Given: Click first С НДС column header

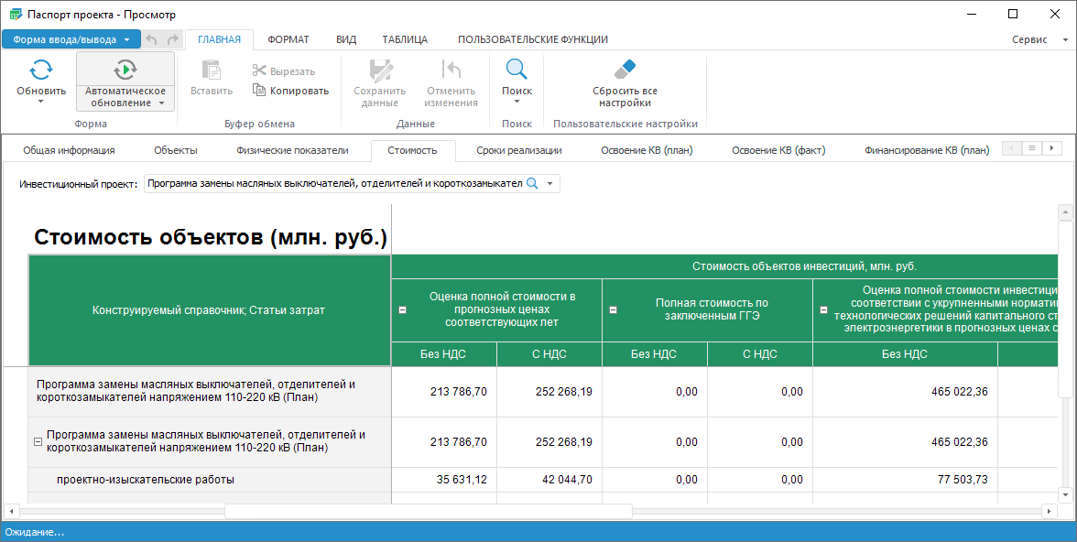Looking at the screenshot, I should (x=549, y=353).
